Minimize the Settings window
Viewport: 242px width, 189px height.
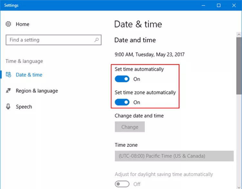click(203, 5)
